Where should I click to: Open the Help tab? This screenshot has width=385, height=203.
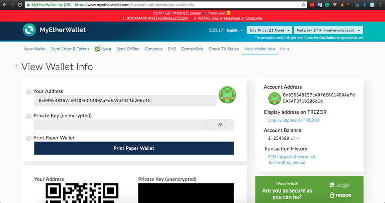pos(284,49)
